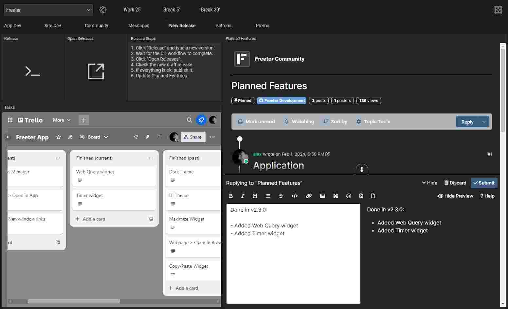Switch to the Site Dev tab
The height and width of the screenshot is (309, 508).
[53, 26]
